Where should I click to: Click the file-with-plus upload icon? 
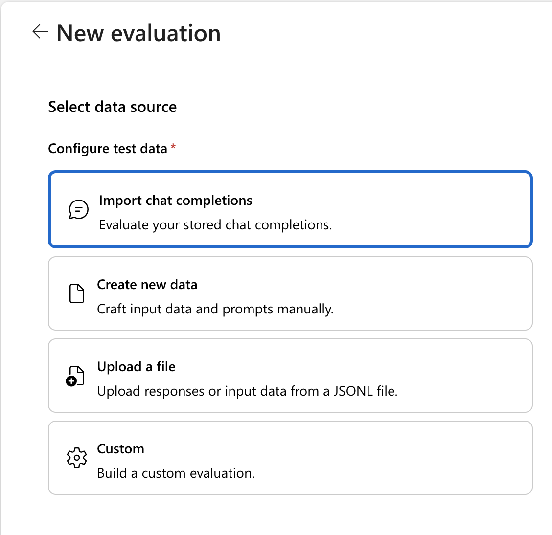click(75, 376)
